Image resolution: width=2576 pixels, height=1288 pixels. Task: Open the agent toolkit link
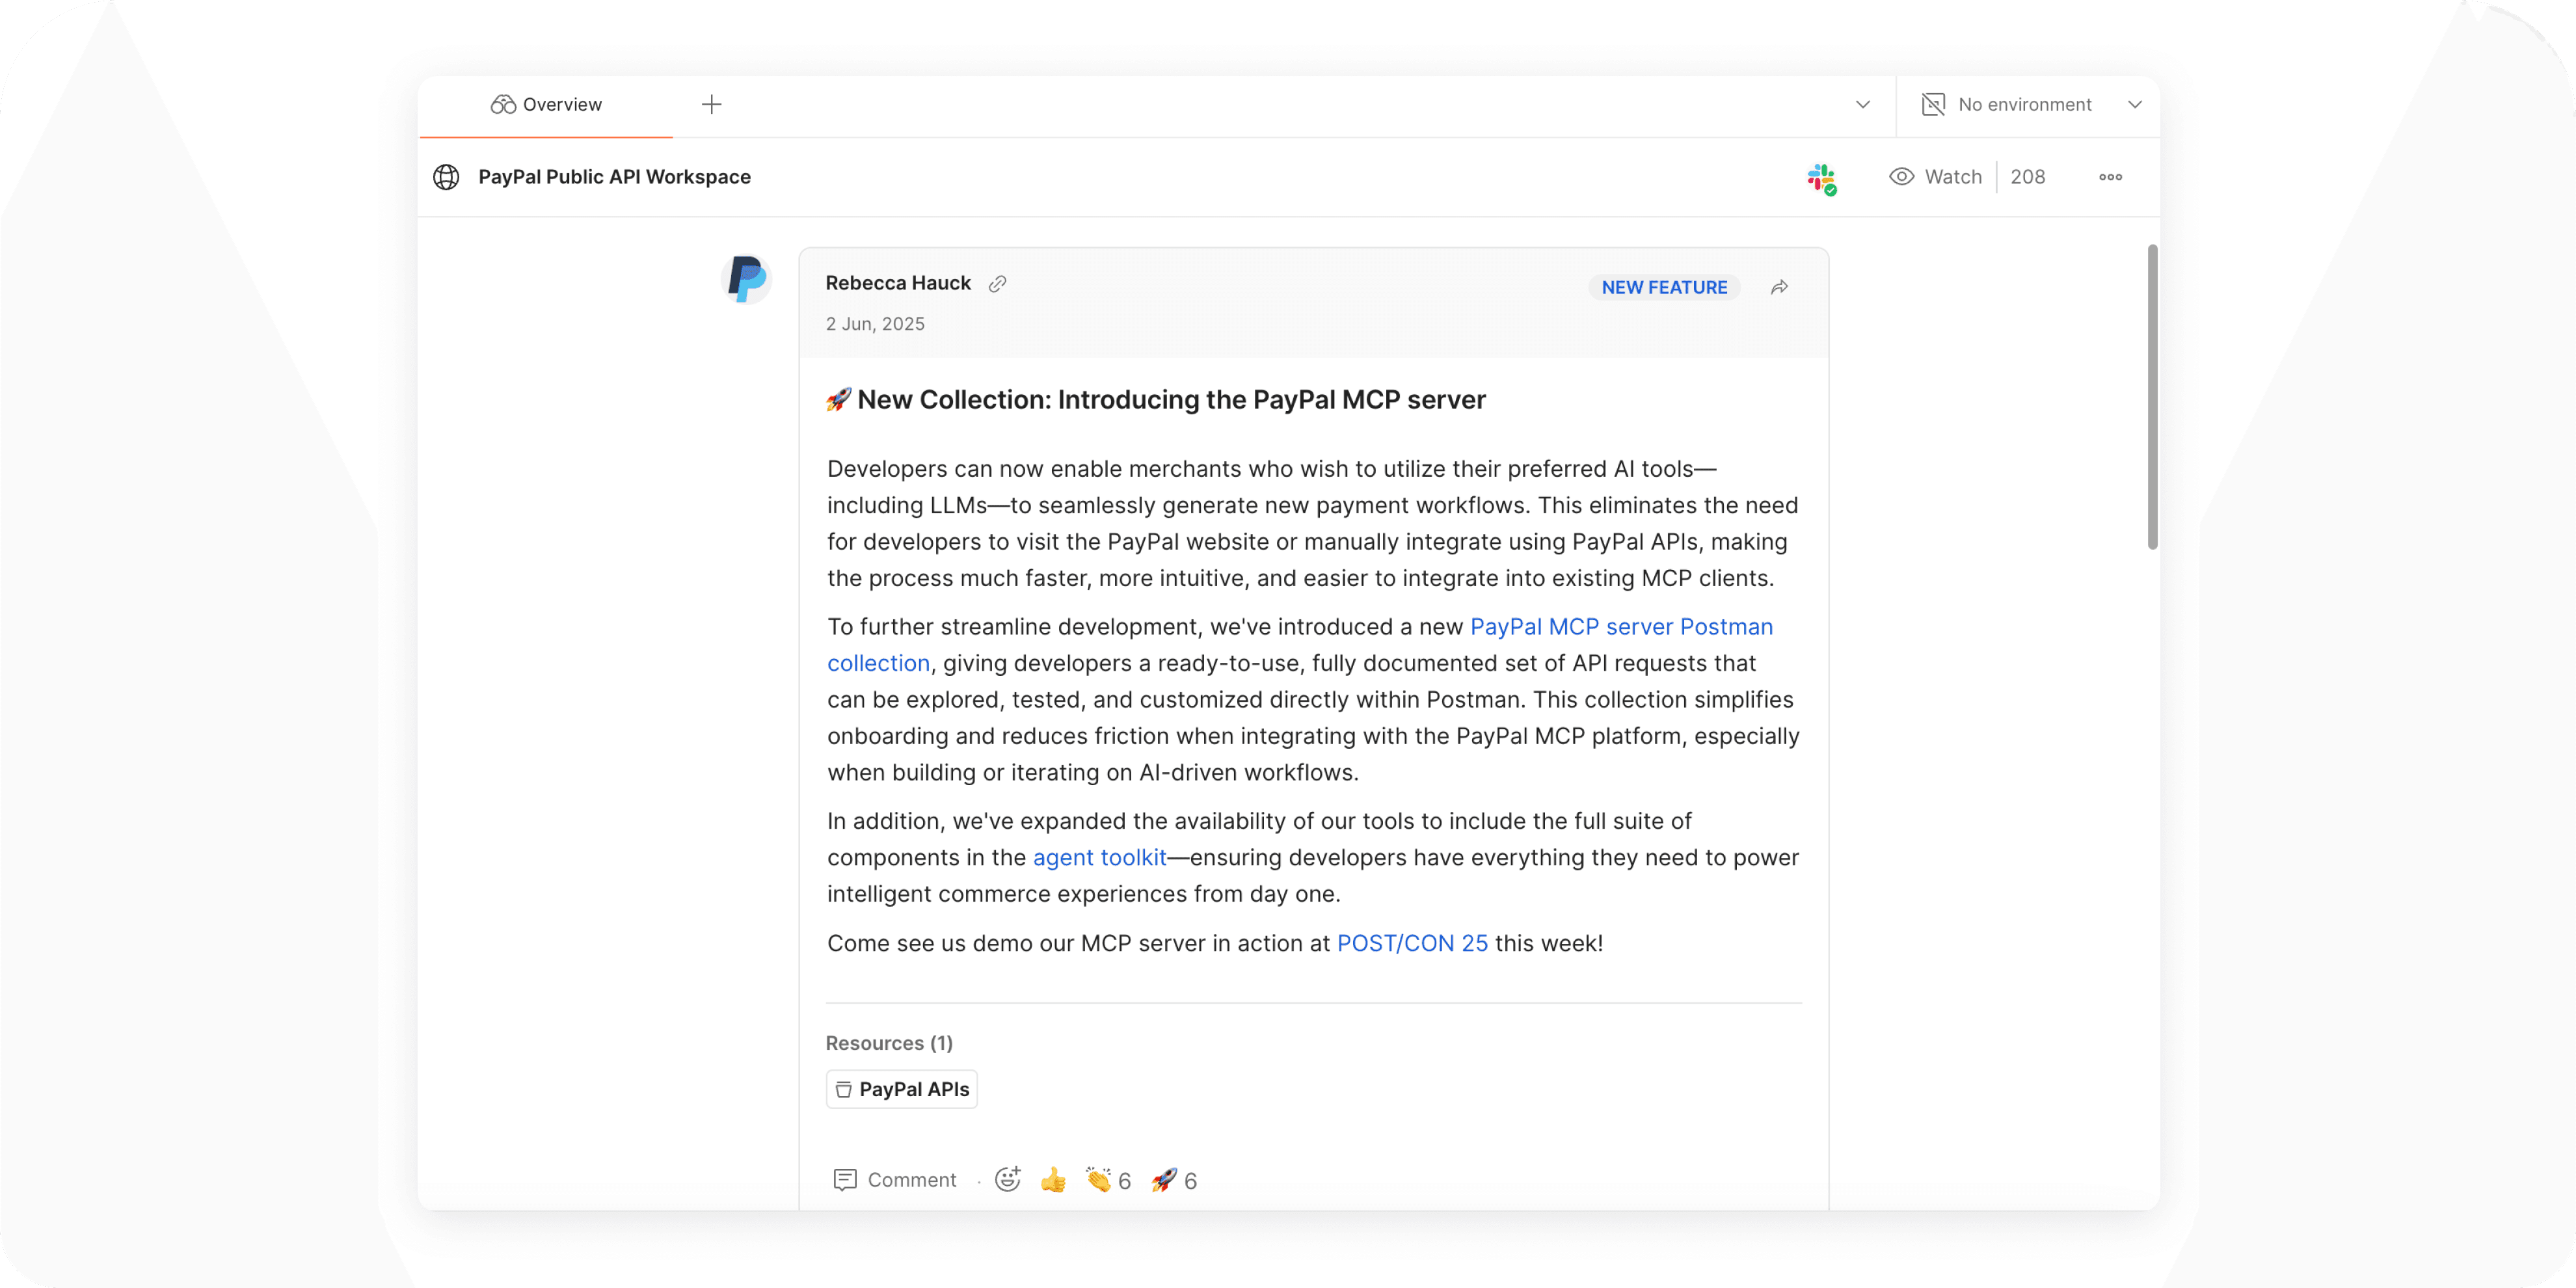(x=1099, y=857)
